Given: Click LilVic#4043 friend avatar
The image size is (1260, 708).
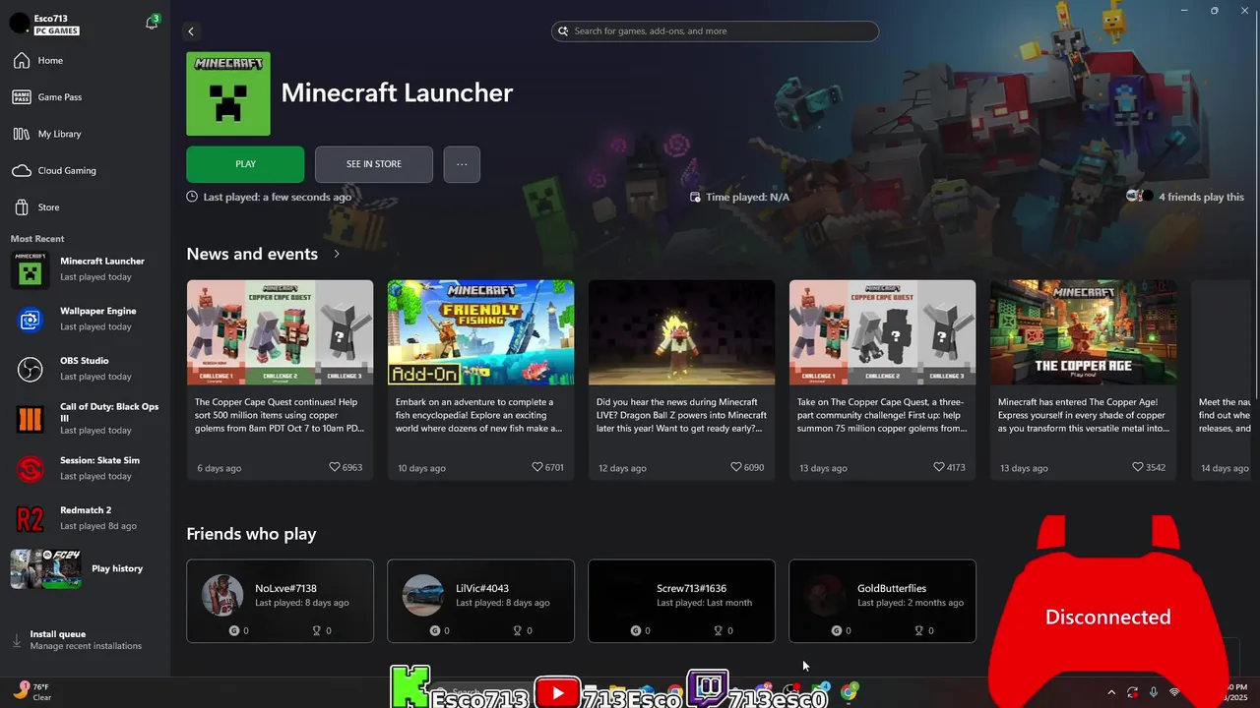Looking at the screenshot, I should tap(423, 595).
